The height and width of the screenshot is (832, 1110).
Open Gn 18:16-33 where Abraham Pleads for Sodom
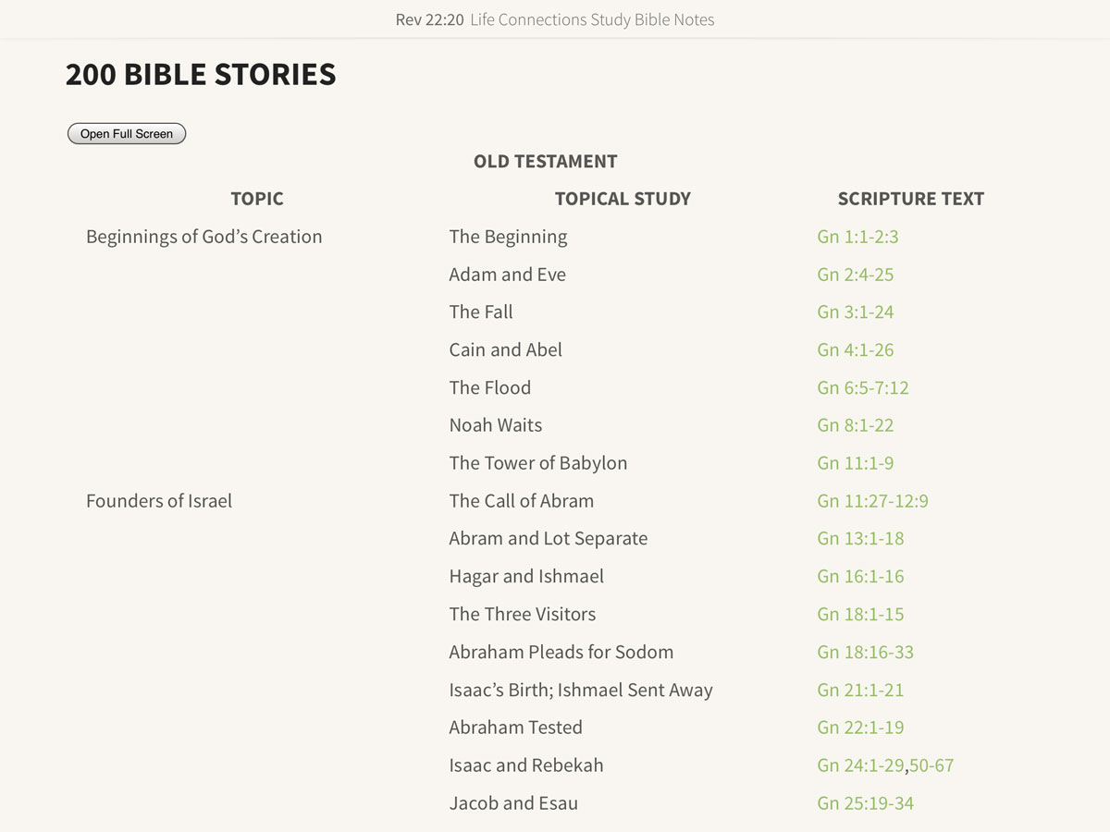click(865, 652)
